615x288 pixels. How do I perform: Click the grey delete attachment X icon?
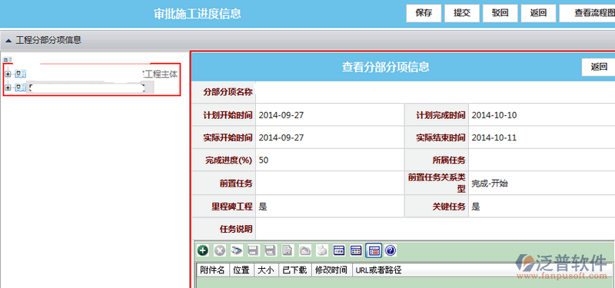(x=220, y=250)
